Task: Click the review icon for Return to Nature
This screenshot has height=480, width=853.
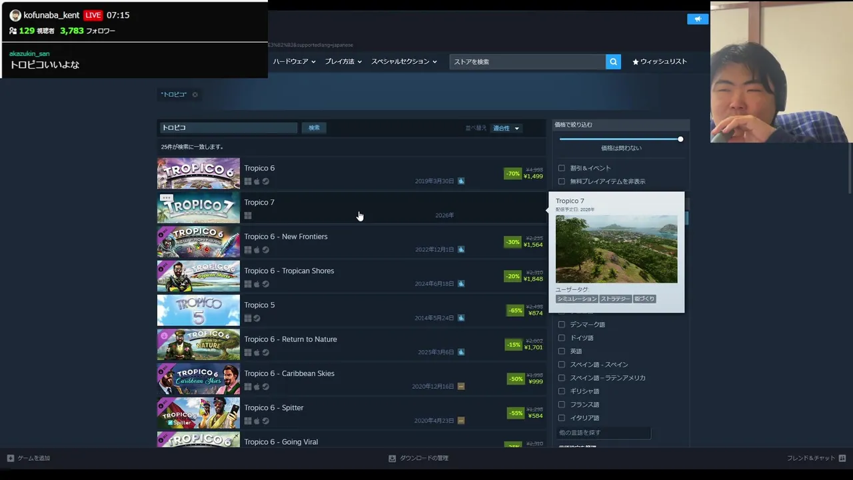Action: coord(461,352)
